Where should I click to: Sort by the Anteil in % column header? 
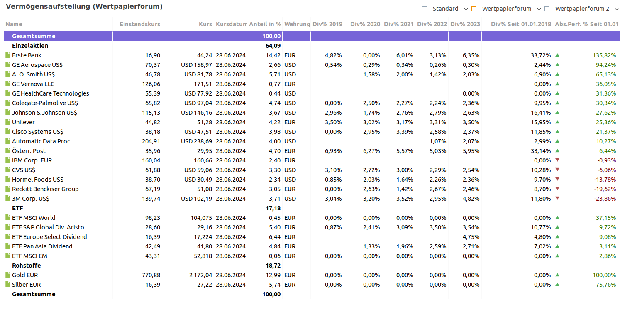point(265,24)
